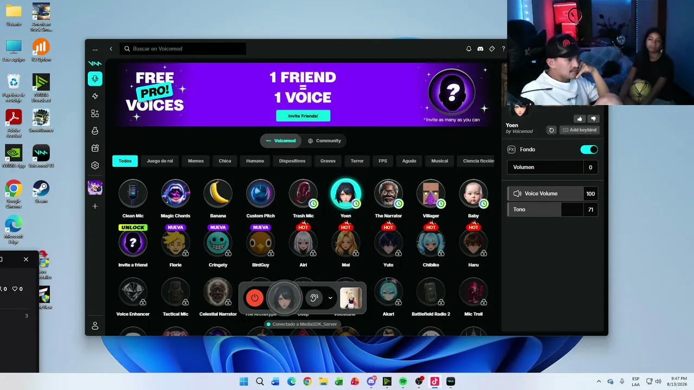Toggle the red power button on floating widget
The width and height of the screenshot is (694, 390).
(255, 297)
